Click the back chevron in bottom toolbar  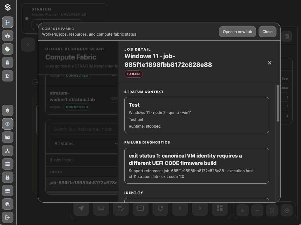180,208
